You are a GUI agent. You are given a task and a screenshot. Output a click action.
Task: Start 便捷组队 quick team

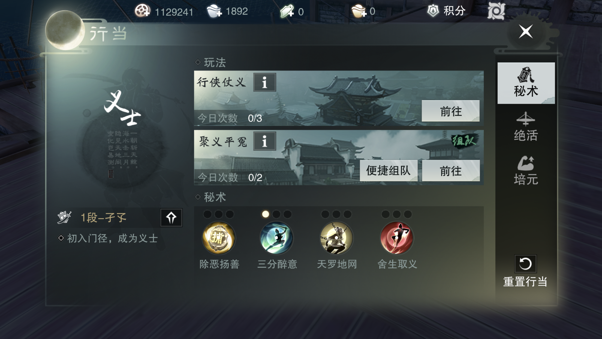pos(389,171)
